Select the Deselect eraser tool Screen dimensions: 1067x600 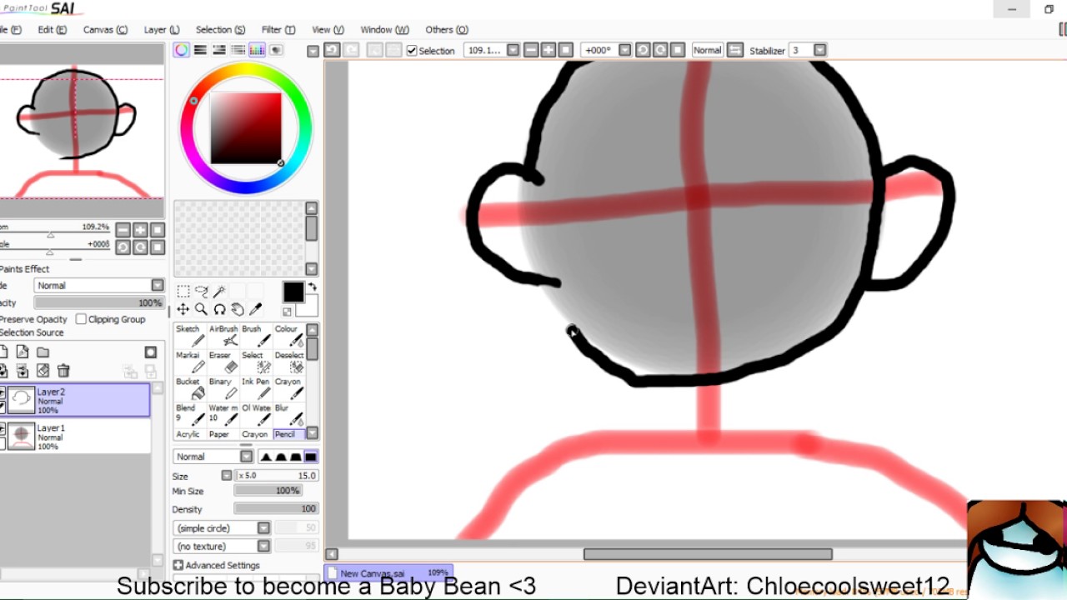(x=289, y=362)
